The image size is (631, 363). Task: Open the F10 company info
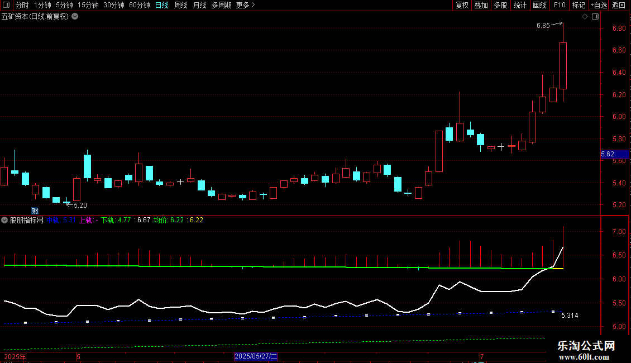560,5
